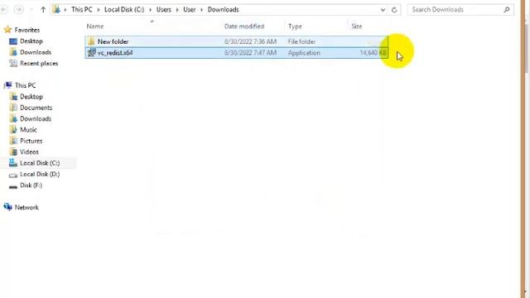Select vc_redist.x64 file name
The height and width of the screenshot is (298, 530).
point(115,53)
